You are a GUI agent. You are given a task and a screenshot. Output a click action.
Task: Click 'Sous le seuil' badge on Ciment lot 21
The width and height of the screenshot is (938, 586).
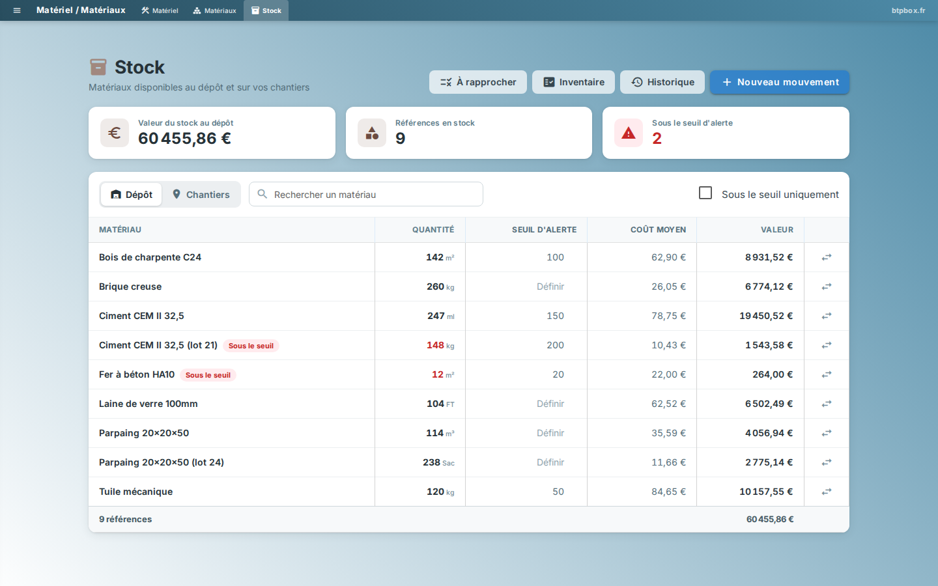pos(251,346)
